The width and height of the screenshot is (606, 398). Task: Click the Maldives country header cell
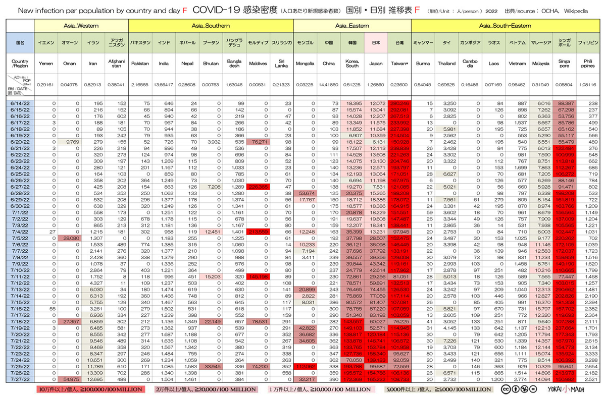coord(258,64)
